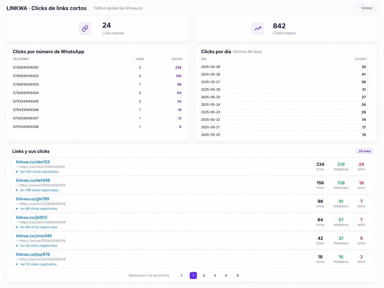Click the 210 PERSONAS count for abc123
The height and width of the screenshot is (288, 384).
[x=341, y=164]
